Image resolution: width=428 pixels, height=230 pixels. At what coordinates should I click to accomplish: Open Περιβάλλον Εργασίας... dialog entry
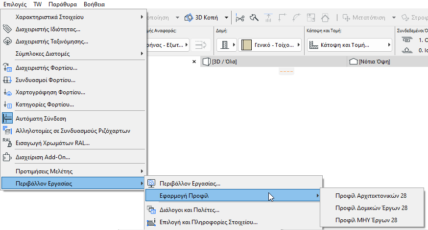(234, 184)
